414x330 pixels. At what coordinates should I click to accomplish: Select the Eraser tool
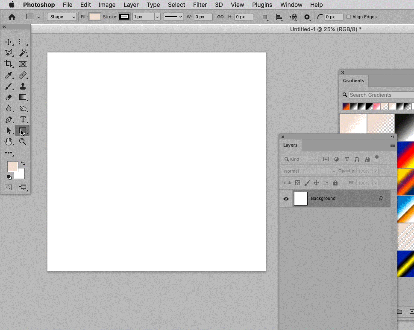pyautogui.click(x=9, y=97)
